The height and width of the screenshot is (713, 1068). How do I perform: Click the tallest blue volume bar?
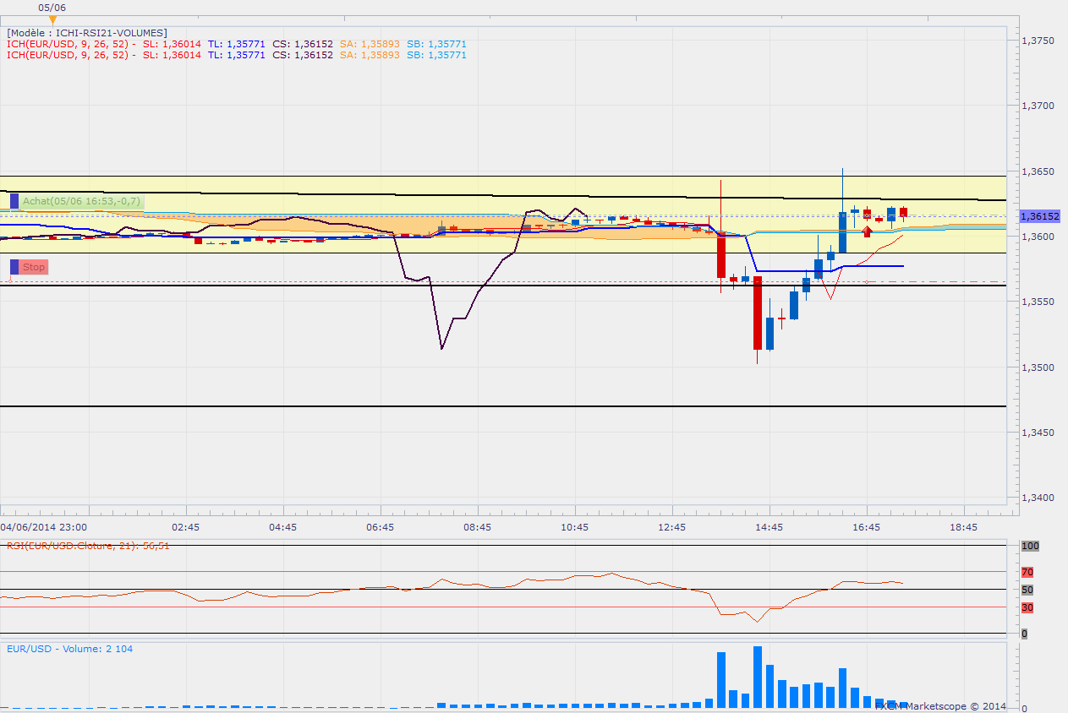(x=758, y=678)
